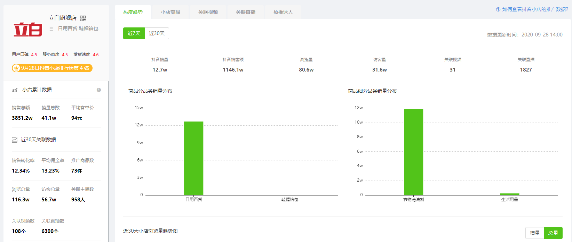Click the 近30天小店浏览量趋势图 heading
This screenshot has height=242, width=572.
pyautogui.click(x=150, y=231)
